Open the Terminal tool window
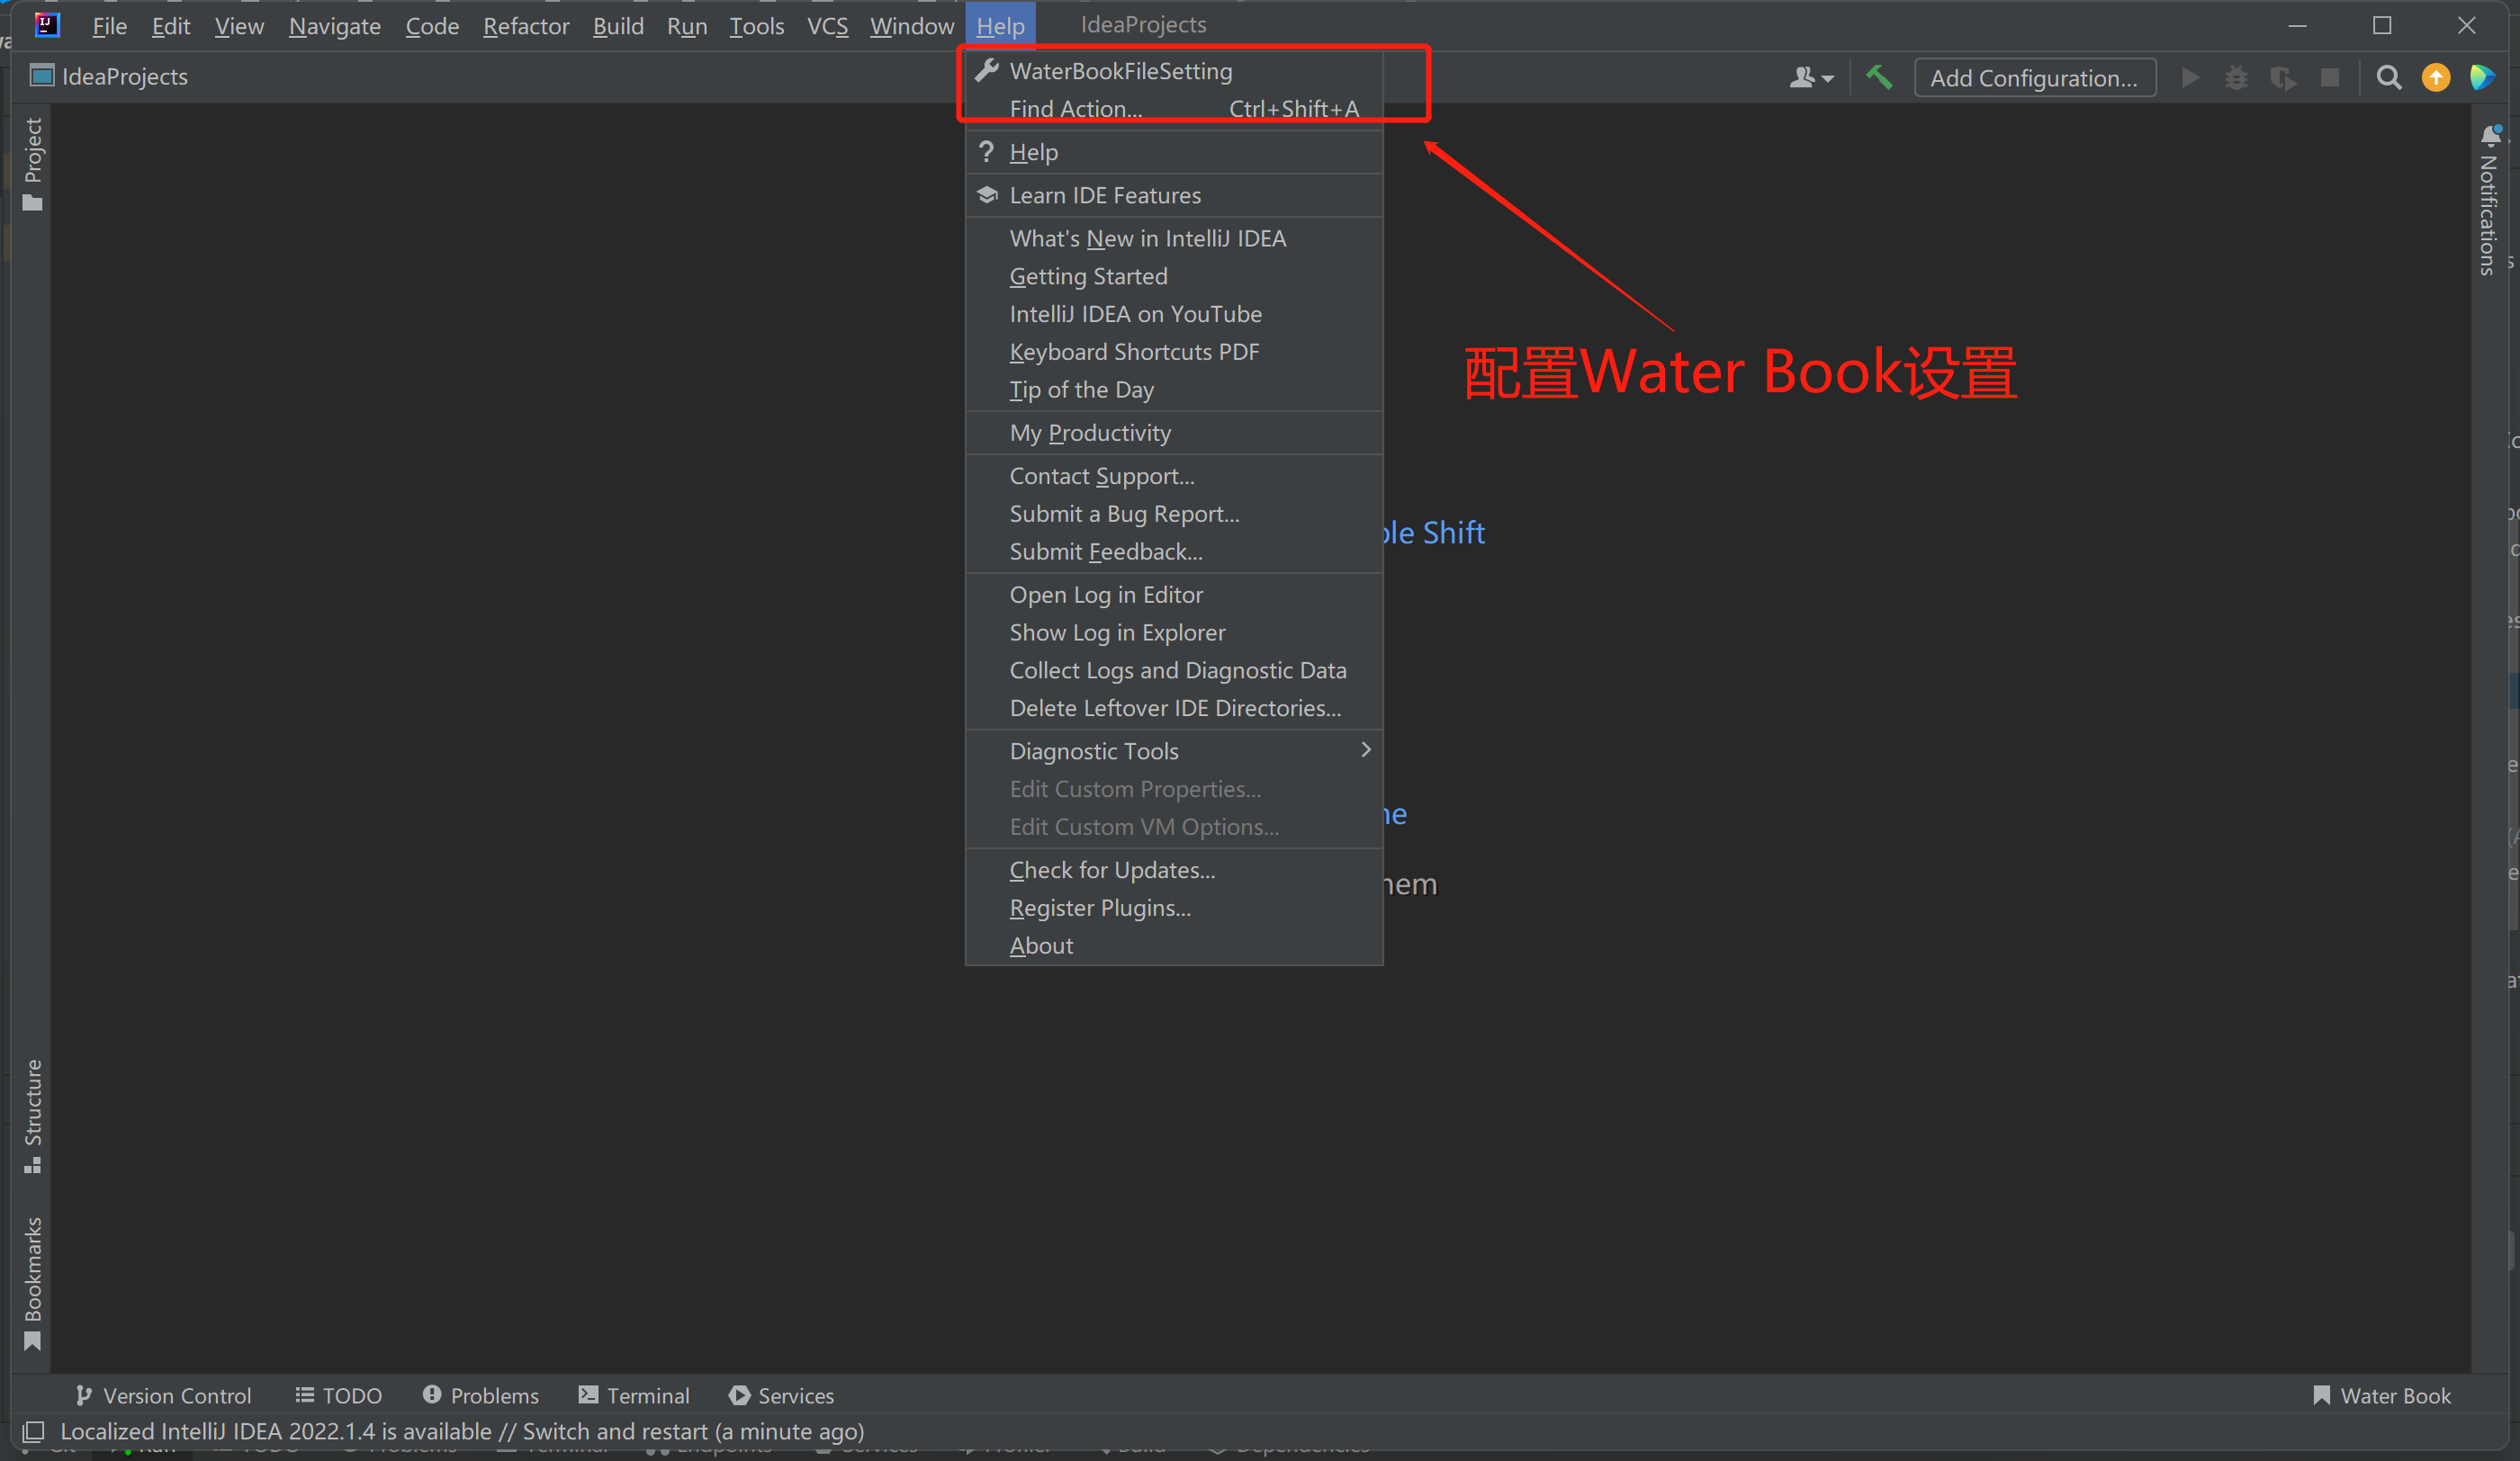The height and width of the screenshot is (1461, 2520). point(633,1395)
